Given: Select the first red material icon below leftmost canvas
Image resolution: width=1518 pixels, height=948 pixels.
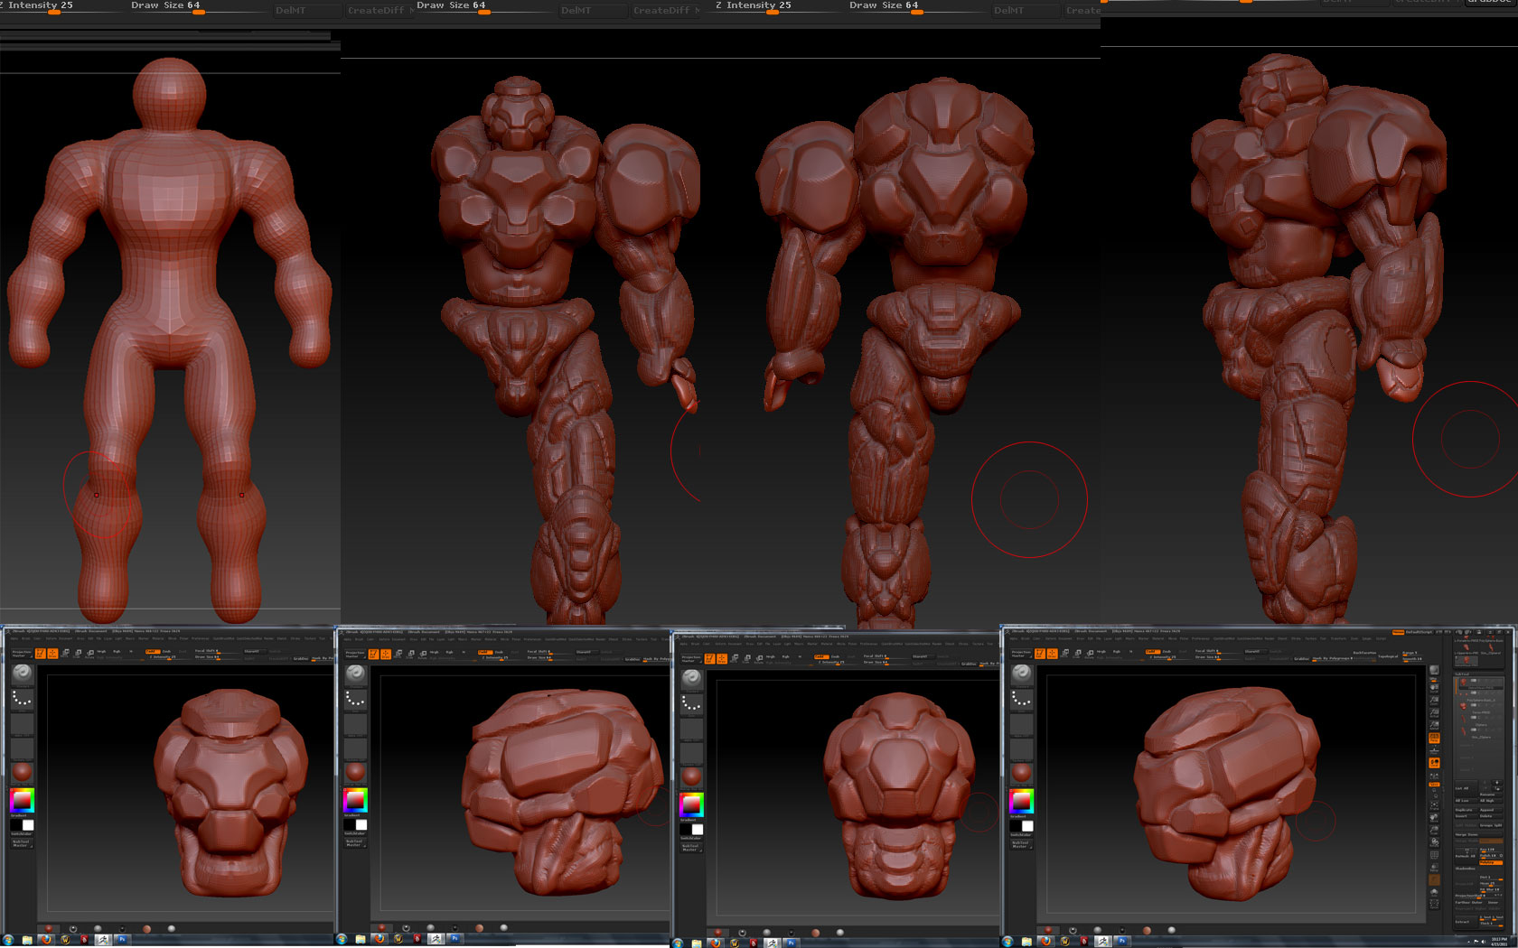Looking at the screenshot, I should [x=49, y=928].
